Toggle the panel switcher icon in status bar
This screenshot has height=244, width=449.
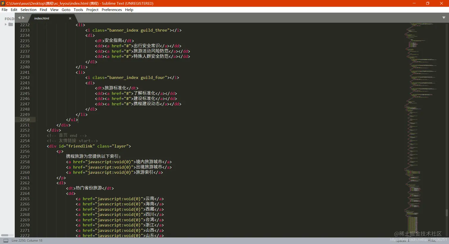[6, 241]
